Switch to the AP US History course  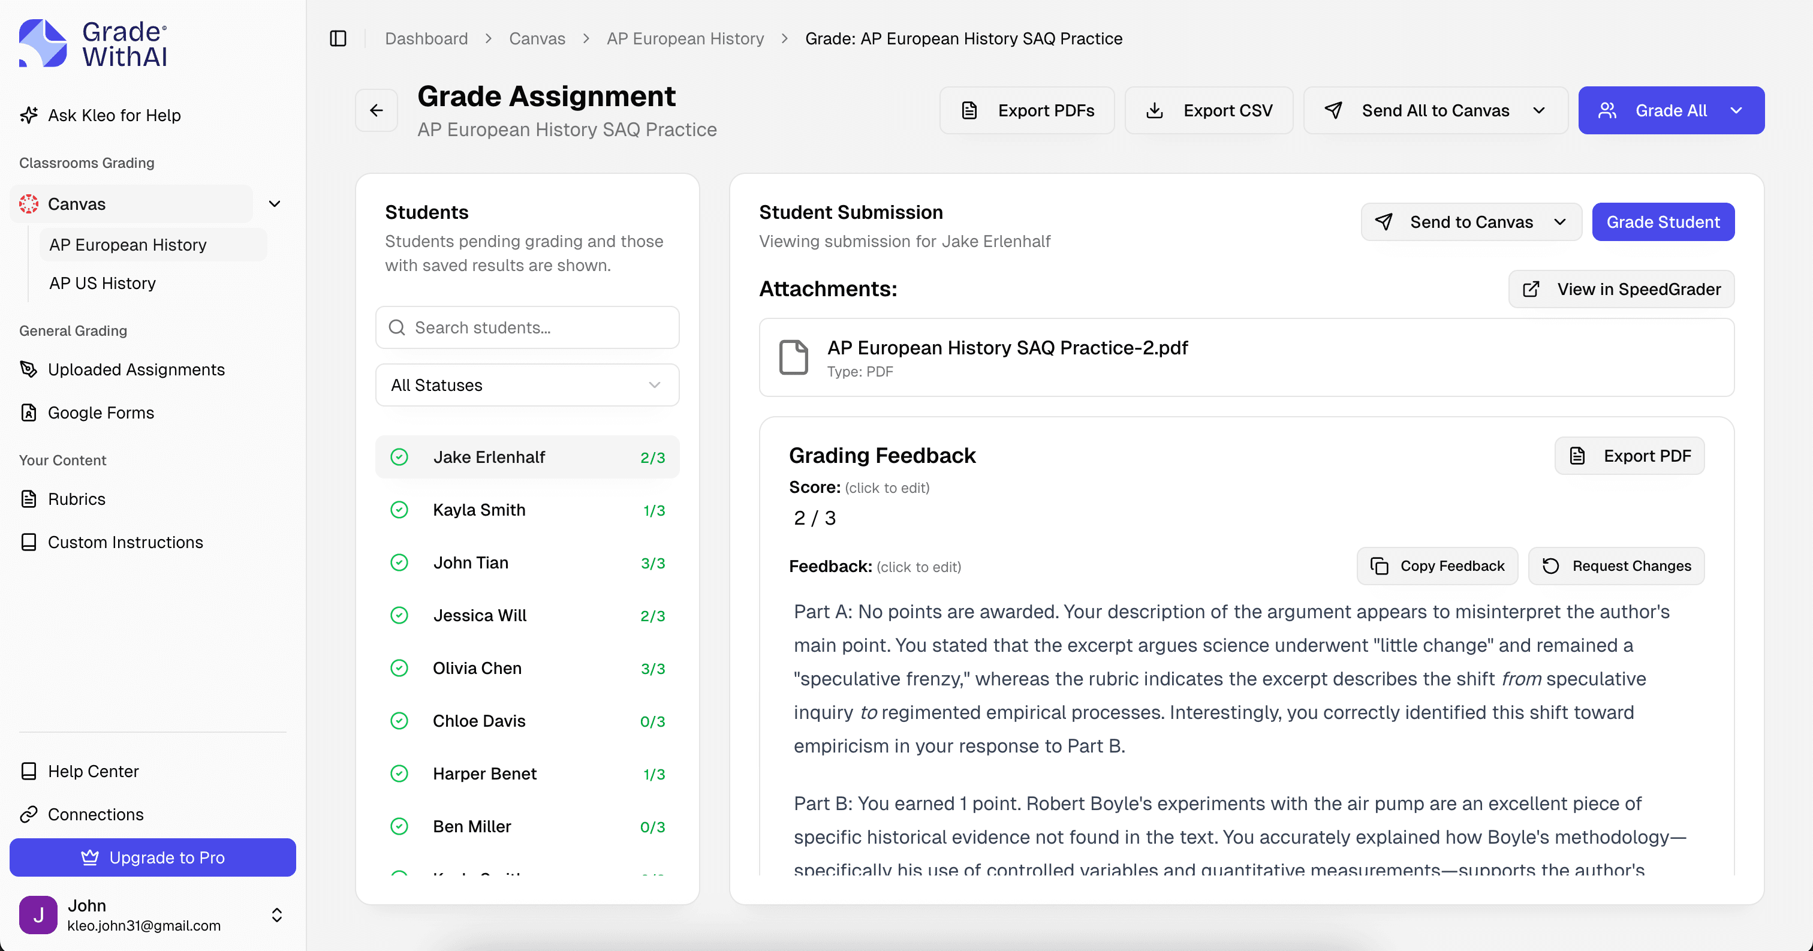click(x=102, y=283)
